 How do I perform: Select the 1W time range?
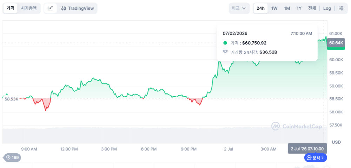(x=274, y=8)
